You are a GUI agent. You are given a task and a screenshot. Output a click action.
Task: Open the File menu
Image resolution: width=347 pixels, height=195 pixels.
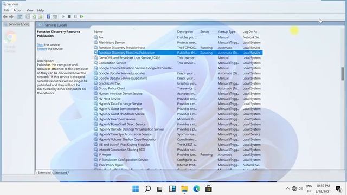[7, 10]
